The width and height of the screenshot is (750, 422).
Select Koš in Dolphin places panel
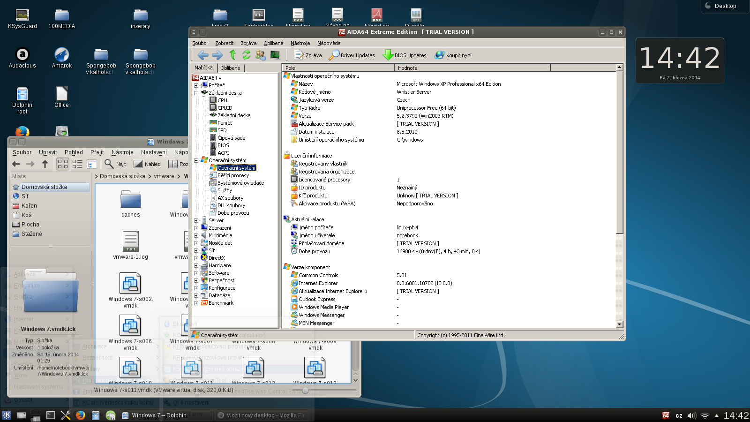pyautogui.click(x=27, y=215)
